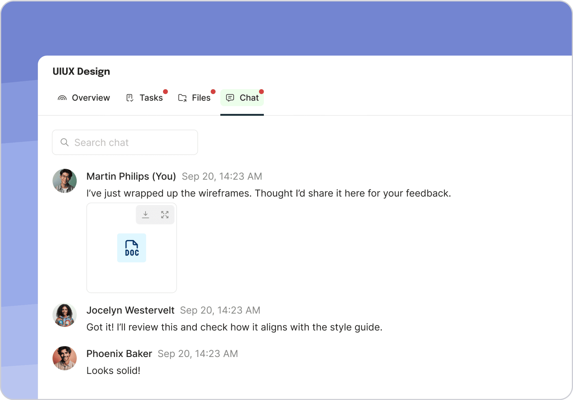Click the Files folder icon
The width and height of the screenshot is (573, 400).
[182, 98]
